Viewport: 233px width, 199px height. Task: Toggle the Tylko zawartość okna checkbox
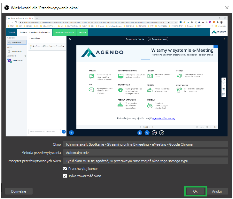pos(65,176)
